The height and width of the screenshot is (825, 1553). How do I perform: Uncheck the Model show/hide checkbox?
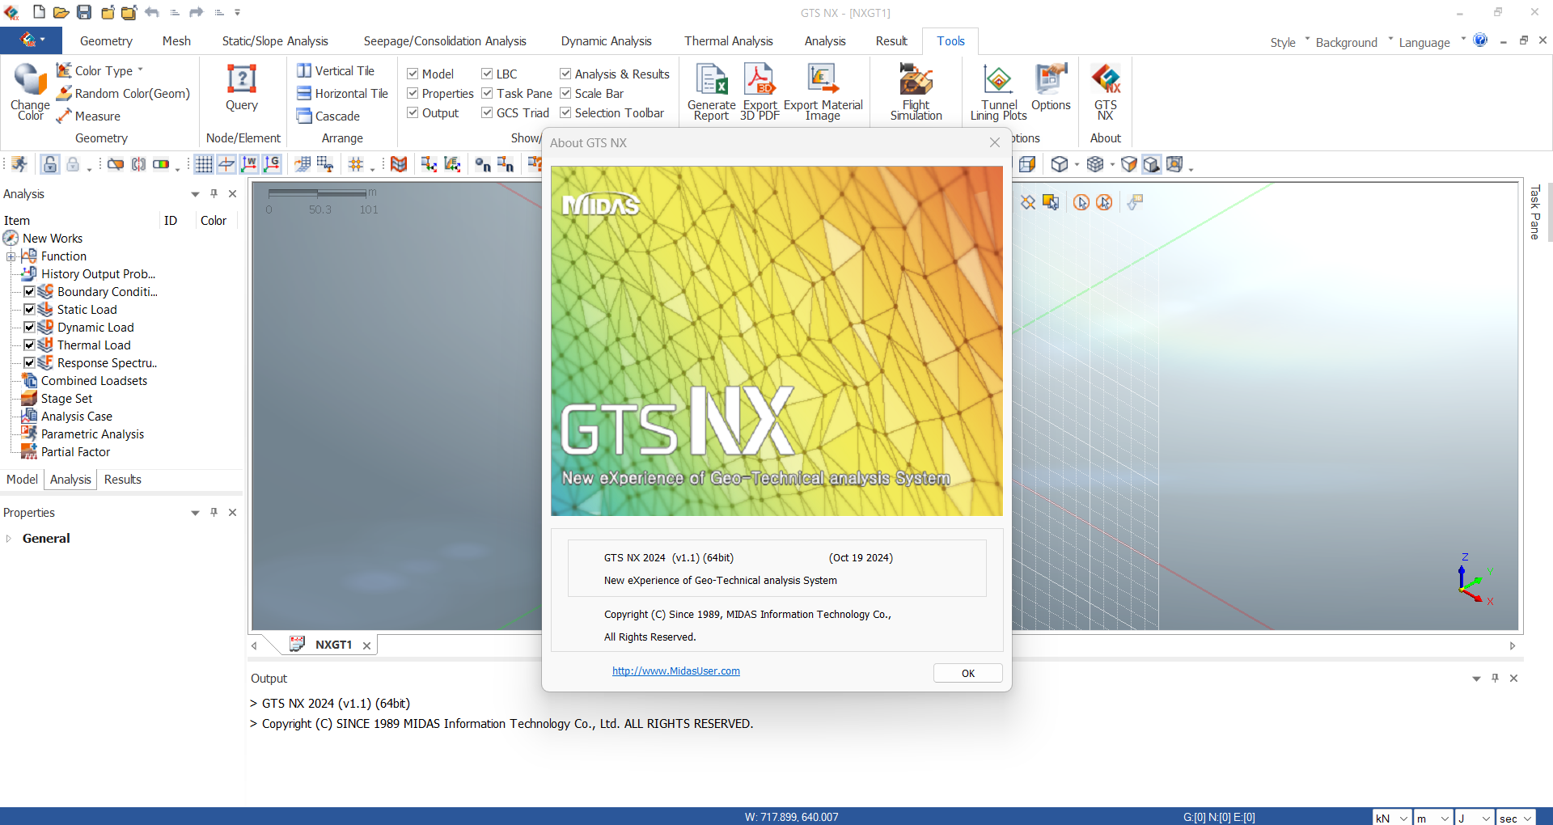point(413,74)
